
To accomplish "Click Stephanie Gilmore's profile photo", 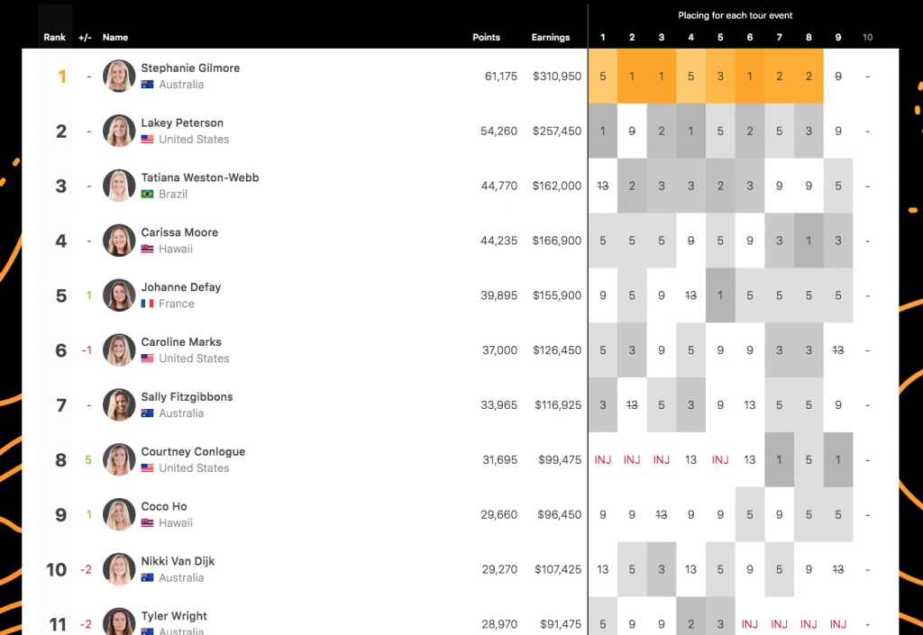I will [x=119, y=77].
